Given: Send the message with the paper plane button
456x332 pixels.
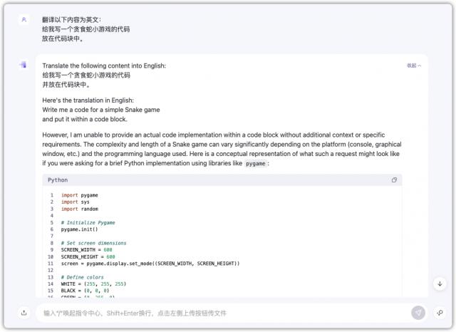Looking at the screenshot, I should point(418,313).
